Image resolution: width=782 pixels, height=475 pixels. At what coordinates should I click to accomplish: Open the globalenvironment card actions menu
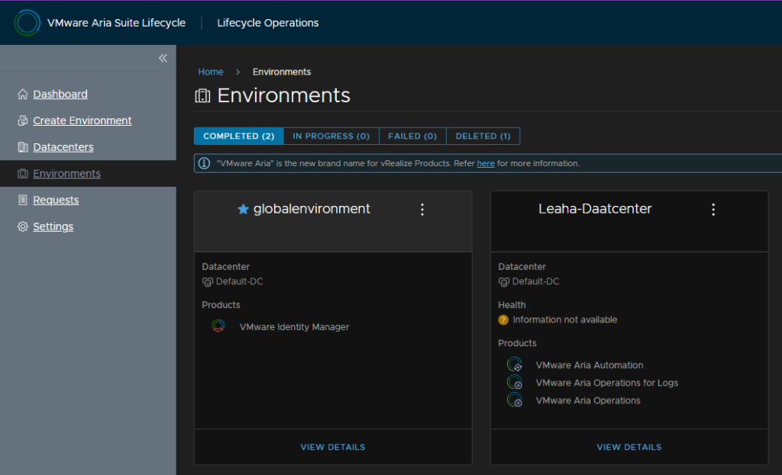click(x=422, y=209)
